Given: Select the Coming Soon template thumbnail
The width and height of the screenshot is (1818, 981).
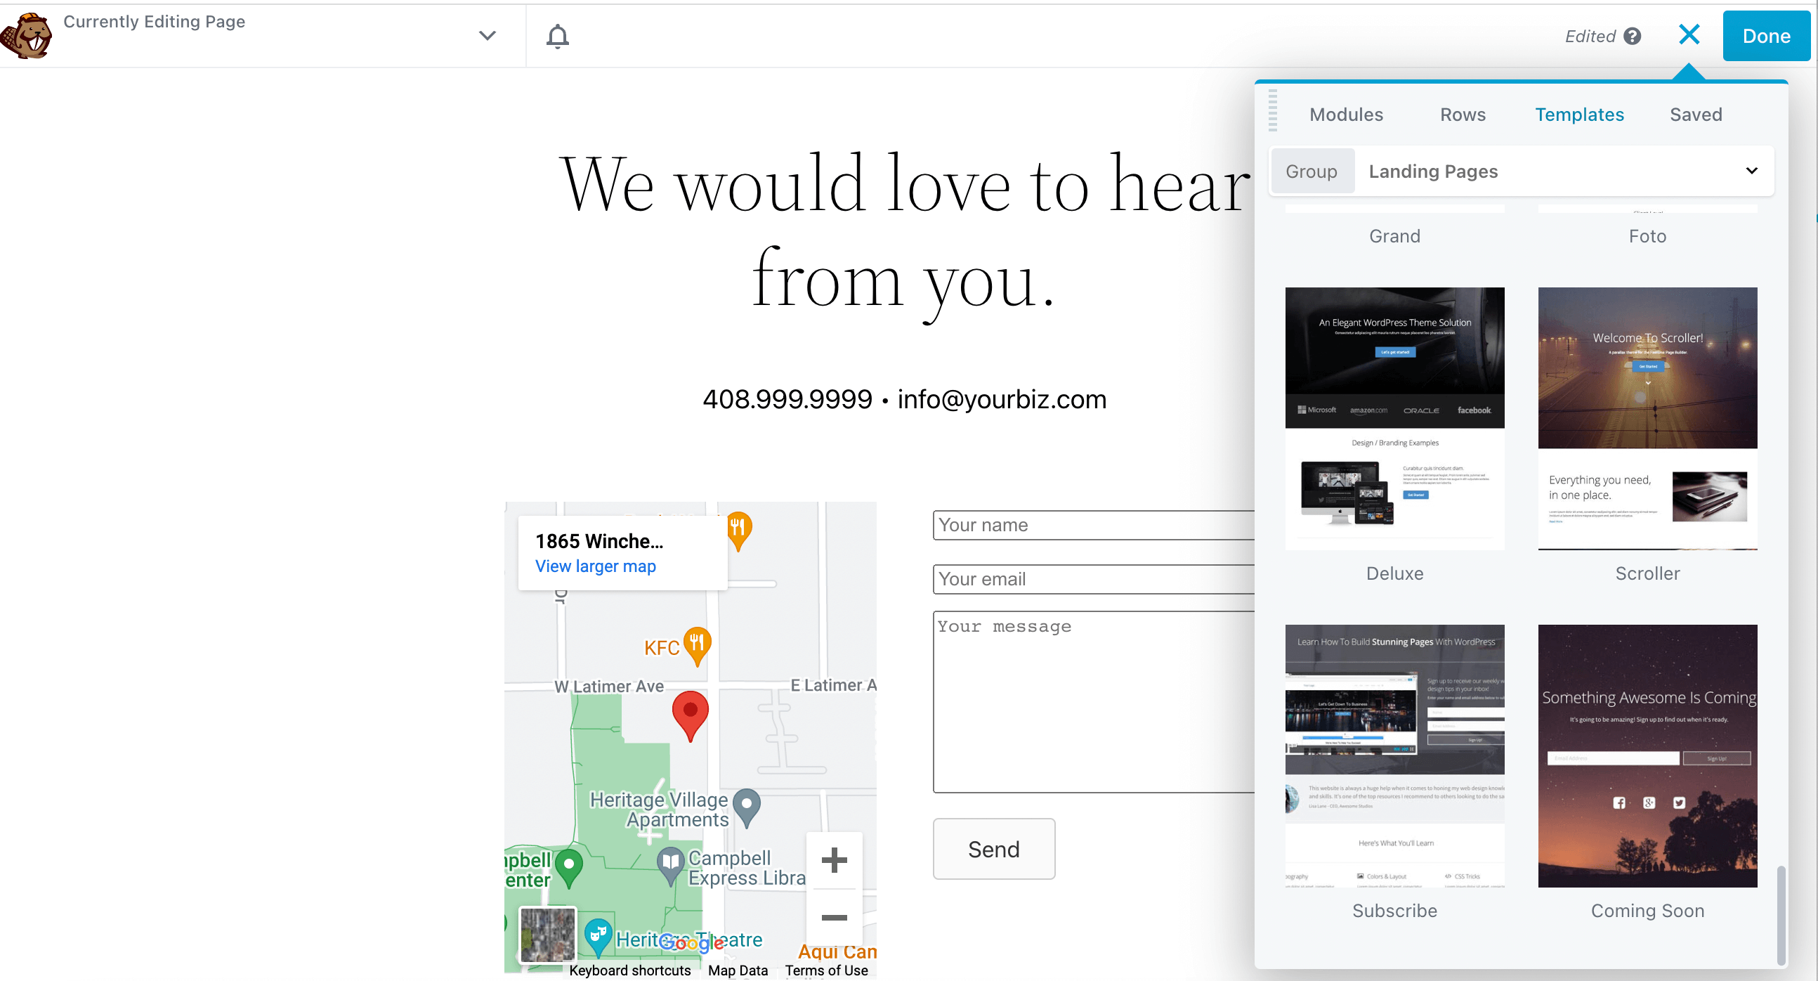Looking at the screenshot, I should pyautogui.click(x=1647, y=755).
